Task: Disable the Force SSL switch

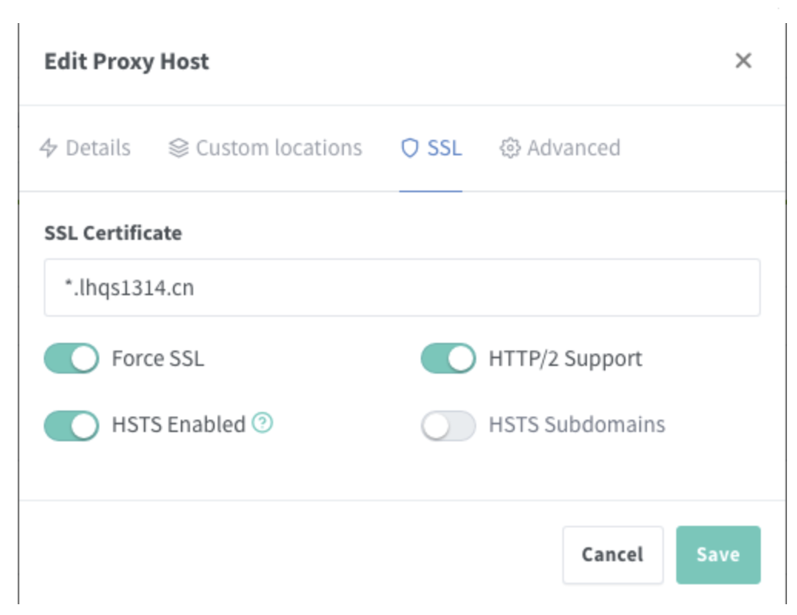Action: pyautogui.click(x=72, y=359)
